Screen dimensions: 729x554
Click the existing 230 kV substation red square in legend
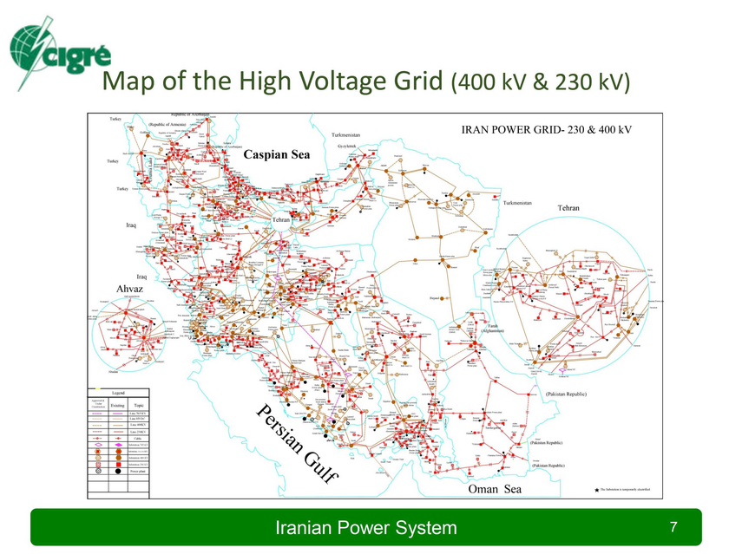pos(120,464)
